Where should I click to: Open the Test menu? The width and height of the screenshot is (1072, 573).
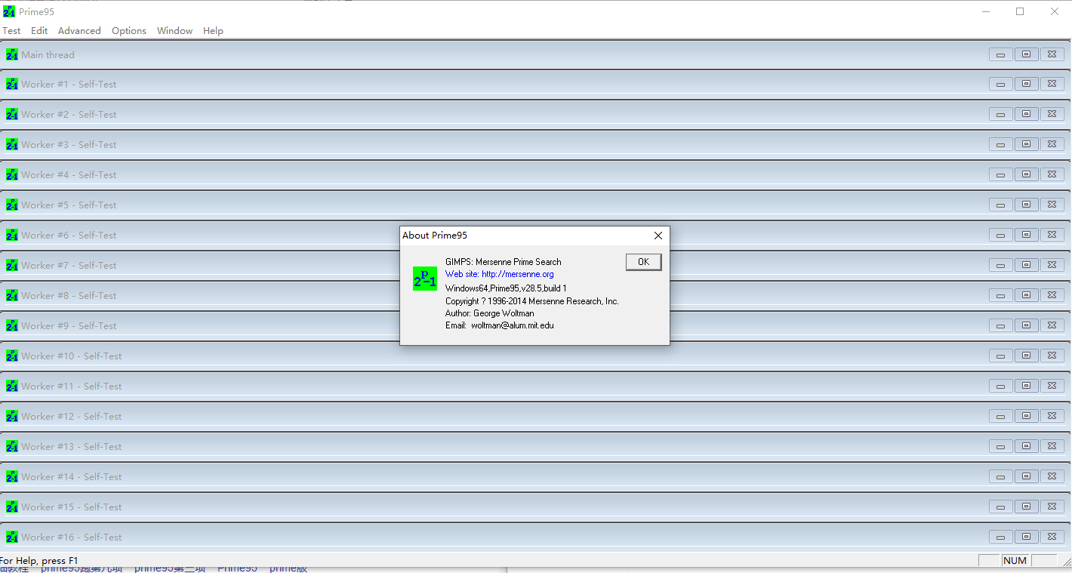pyautogui.click(x=11, y=31)
